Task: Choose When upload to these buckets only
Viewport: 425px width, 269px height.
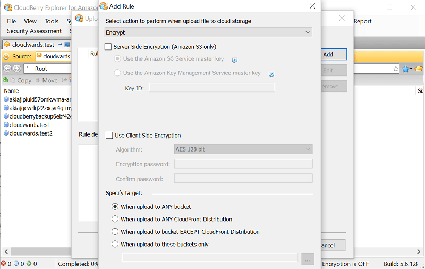Action: pyautogui.click(x=115, y=244)
